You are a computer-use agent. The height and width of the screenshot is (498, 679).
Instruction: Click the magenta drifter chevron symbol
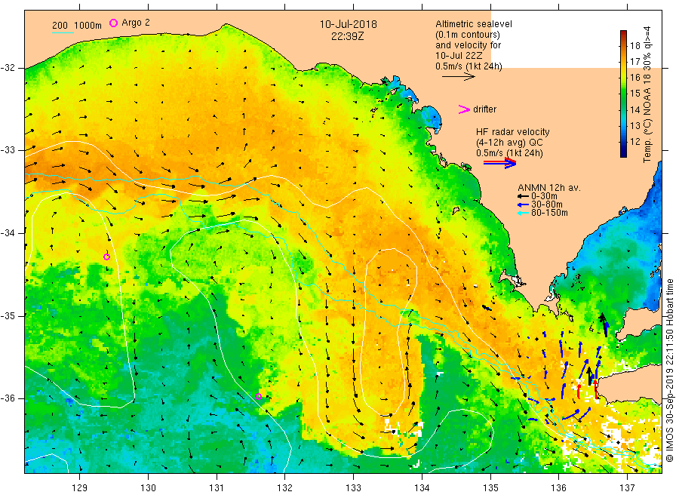[464, 109]
